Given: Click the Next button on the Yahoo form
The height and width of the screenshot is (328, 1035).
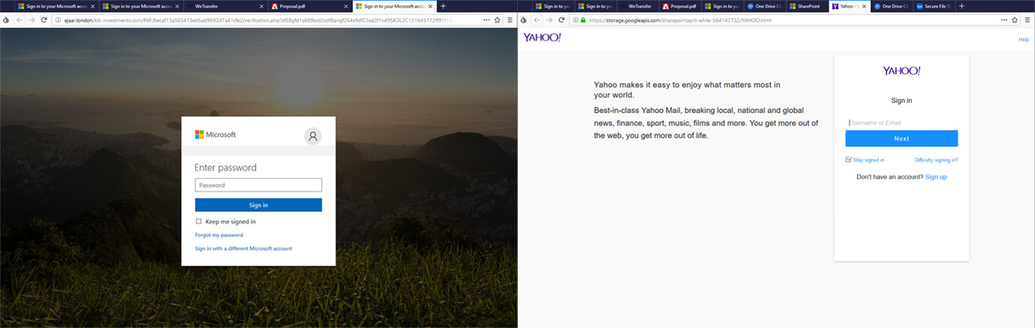Looking at the screenshot, I should (x=901, y=139).
